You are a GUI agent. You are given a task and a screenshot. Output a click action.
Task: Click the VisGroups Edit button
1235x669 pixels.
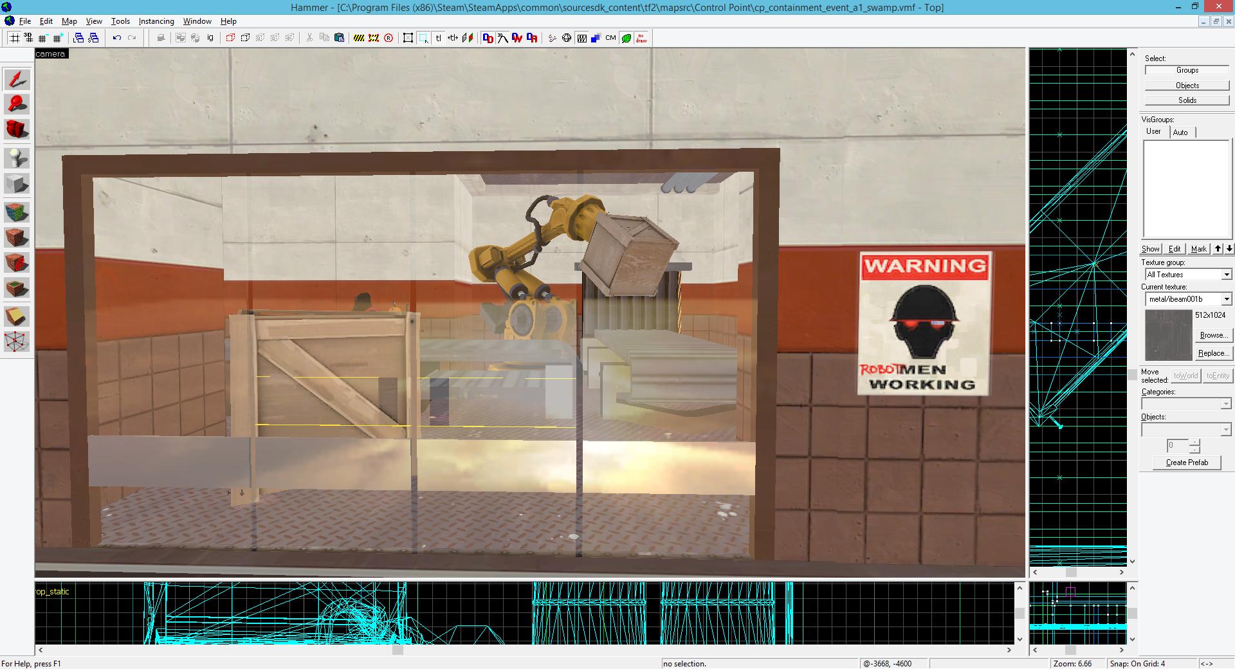1175,249
